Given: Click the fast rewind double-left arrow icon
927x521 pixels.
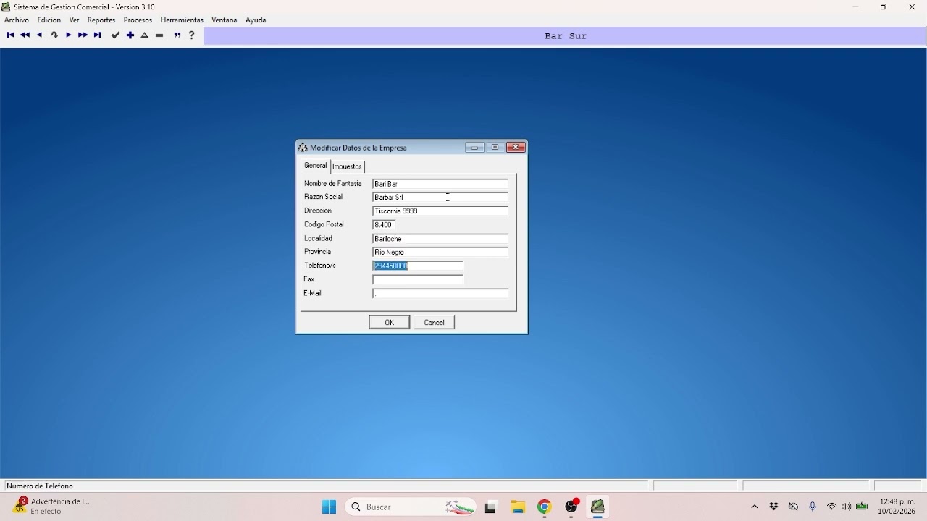Looking at the screenshot, I should point(25,35).
